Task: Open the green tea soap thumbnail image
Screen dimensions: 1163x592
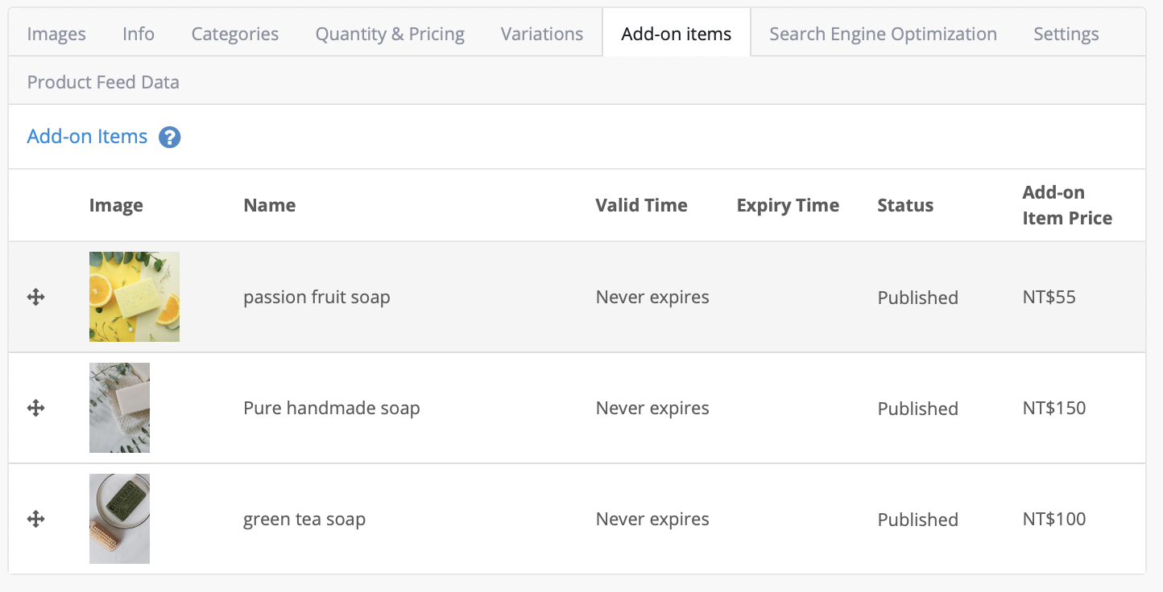Action: (119, 519)
